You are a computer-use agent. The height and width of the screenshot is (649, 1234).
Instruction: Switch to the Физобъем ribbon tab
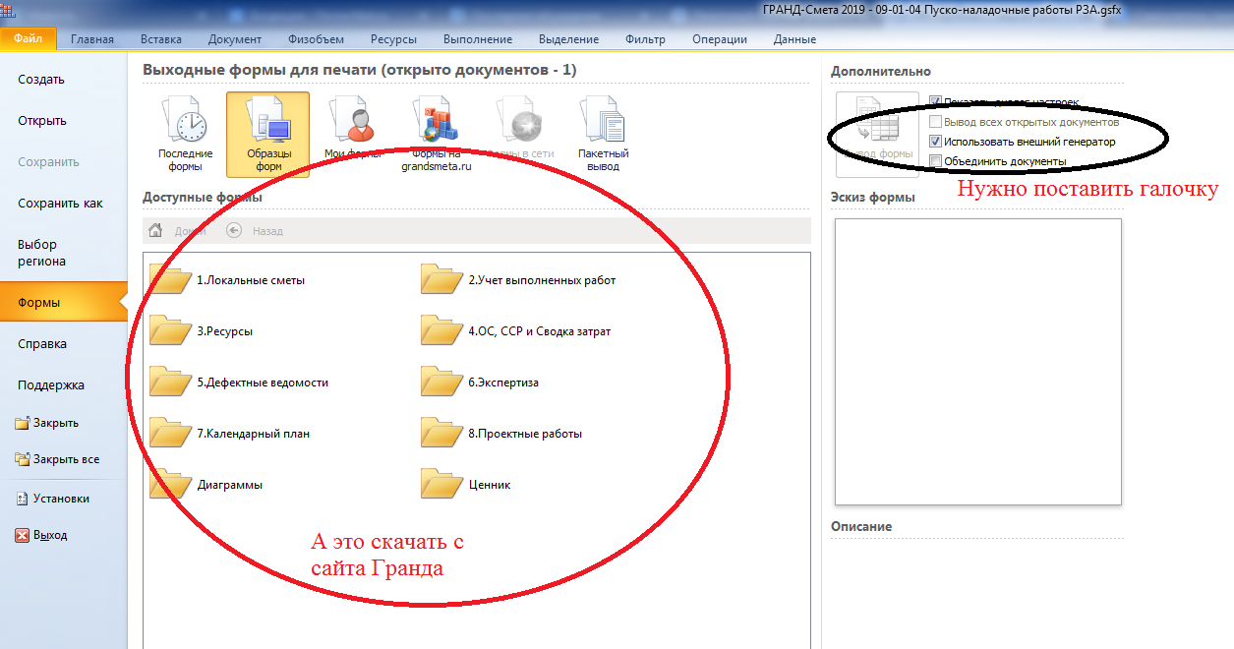pyautogui.click(x=317, y=39)
